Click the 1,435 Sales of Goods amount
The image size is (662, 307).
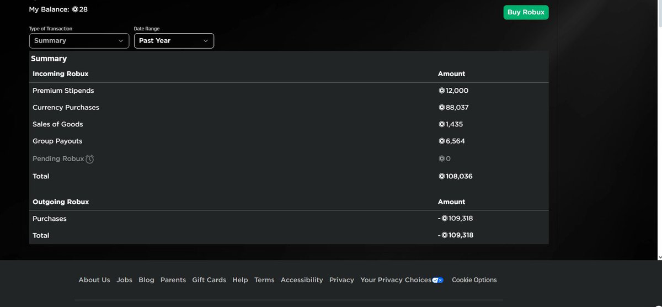(x=451, y=124)
